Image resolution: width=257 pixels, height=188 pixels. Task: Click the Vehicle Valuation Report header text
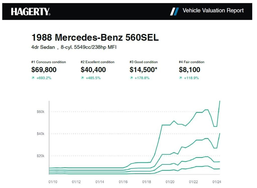pos(213,11)
